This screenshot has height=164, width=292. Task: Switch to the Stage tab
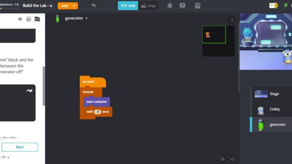coord(149,6)
